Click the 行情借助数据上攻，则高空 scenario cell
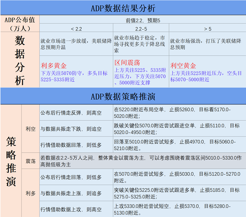Viewport: 246px width, 217px height. pos(76,209)
